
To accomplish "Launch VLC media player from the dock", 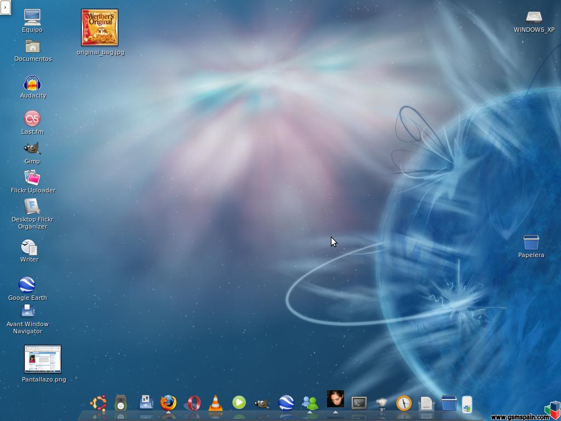I will (x=215, y=403).
